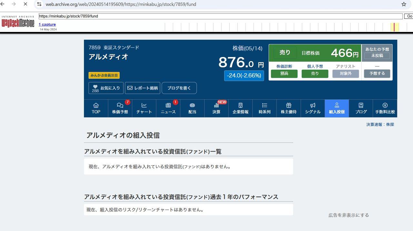Image resolution: width=413 pixels, height=231 pixels.
Task: Open the 企業情報 company info icon
Action: coord(240,108)
